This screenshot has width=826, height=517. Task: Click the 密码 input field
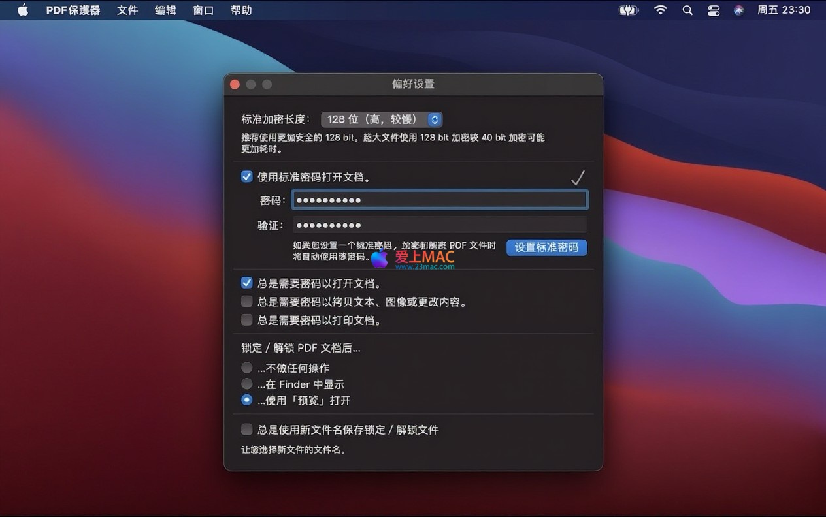tap(439, 200)
